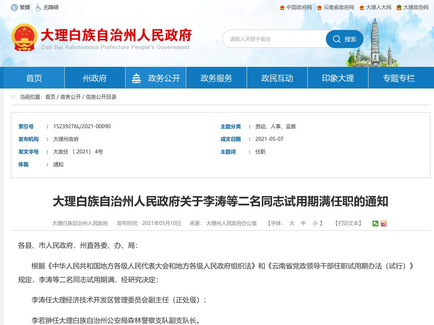Screen dimensions: 434x325
Task: Open the 大理人大网 link
Action: click(378, 7)
